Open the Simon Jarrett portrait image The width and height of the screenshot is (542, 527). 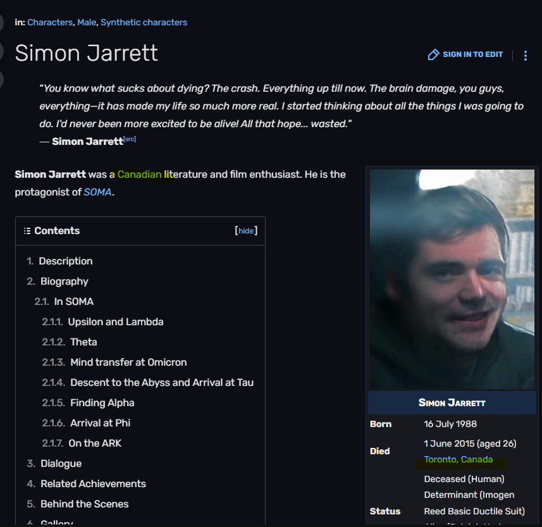click(x=452, y=280)
